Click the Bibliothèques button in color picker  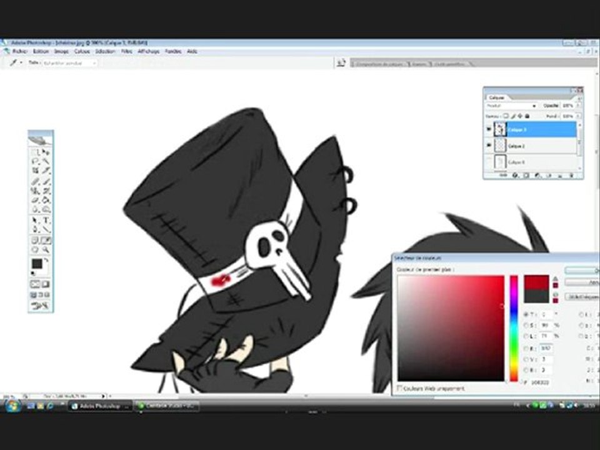(582, 296)
